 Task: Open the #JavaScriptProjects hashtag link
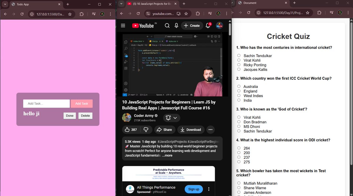[172, 141]
